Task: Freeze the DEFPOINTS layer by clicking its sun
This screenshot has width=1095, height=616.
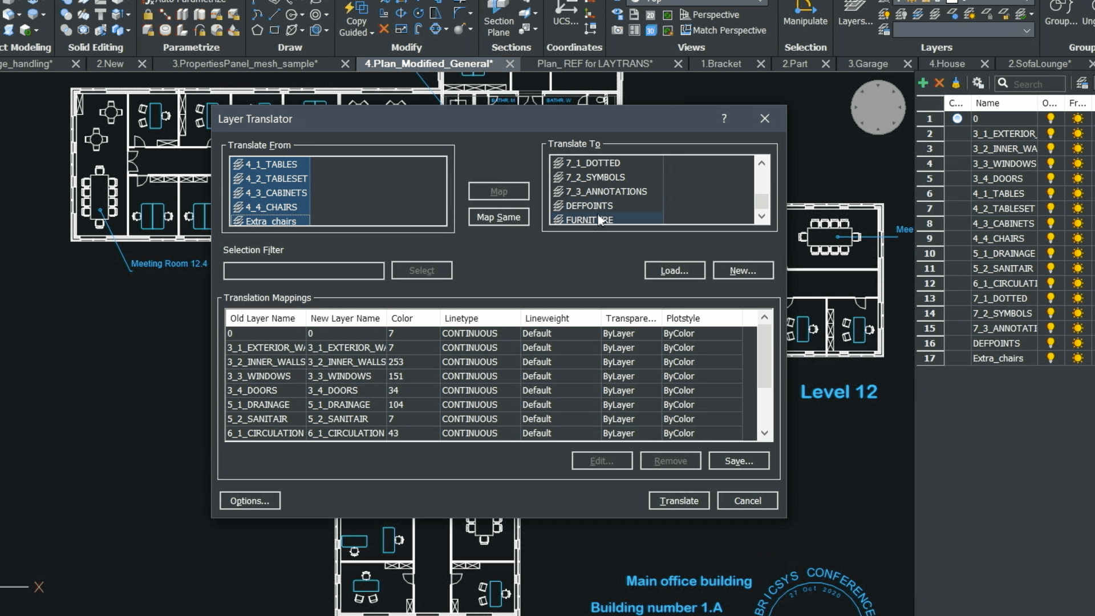Action: pos(1077,343)
